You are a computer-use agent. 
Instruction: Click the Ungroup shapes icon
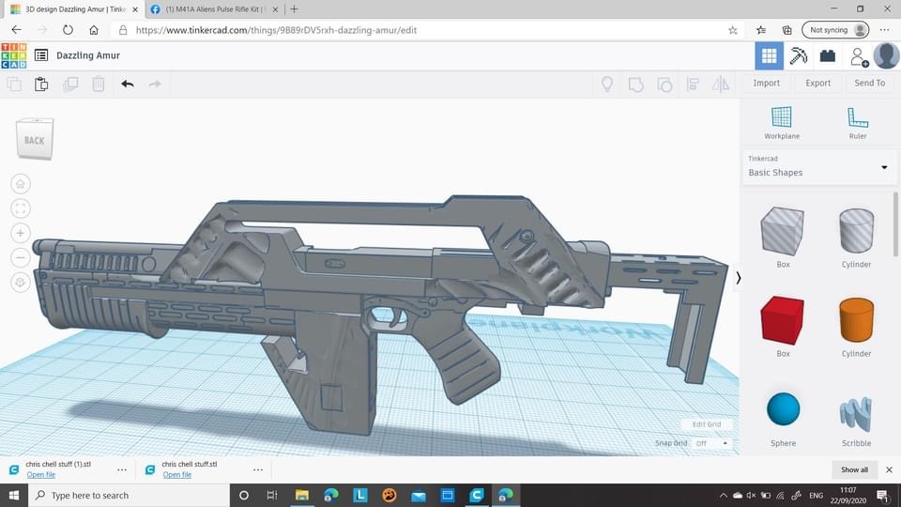click(x=664, y=84)
